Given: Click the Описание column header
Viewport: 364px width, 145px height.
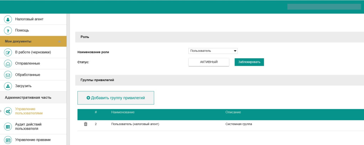Looking at the screenshot, I should pos(233,112).
